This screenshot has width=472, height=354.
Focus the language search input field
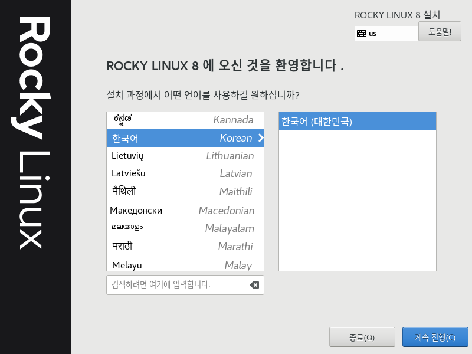(x=185, y=285)
